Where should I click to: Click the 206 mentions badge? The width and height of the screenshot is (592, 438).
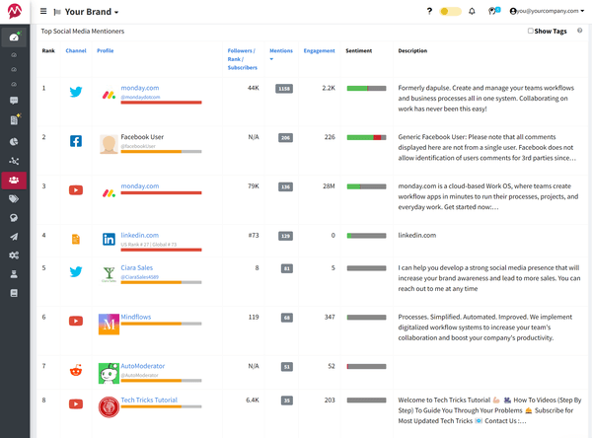[285, 138]
